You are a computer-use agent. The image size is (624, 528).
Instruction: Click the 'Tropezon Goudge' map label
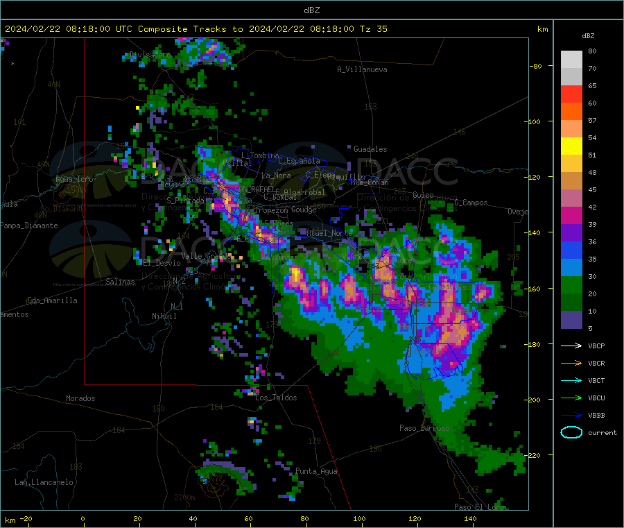(x=286, y=210)
